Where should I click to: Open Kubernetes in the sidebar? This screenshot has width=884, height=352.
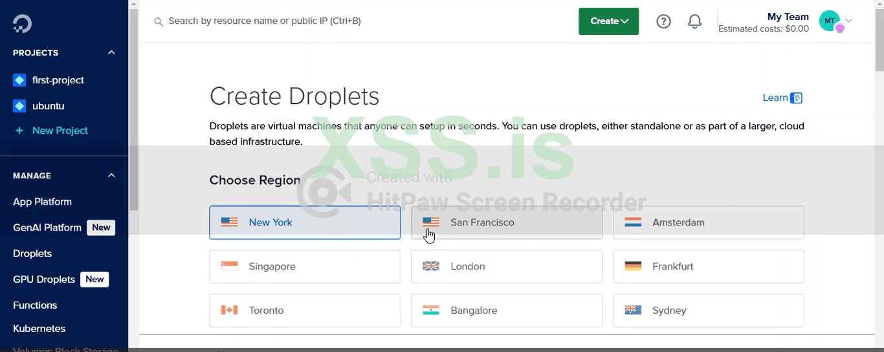[39, 328]
